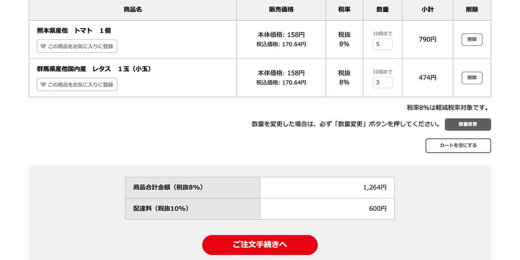The height and width of the screenshot is (260, 520).
Task: Select the 販売価格 column header
Action: tap(281, 10)
